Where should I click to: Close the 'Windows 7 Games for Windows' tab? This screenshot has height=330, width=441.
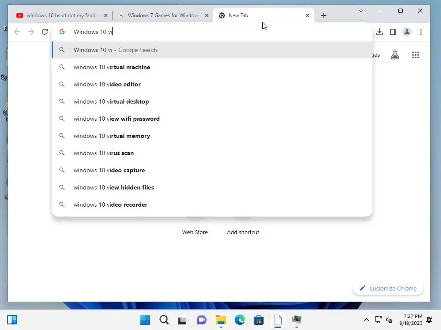click(206, 15)
